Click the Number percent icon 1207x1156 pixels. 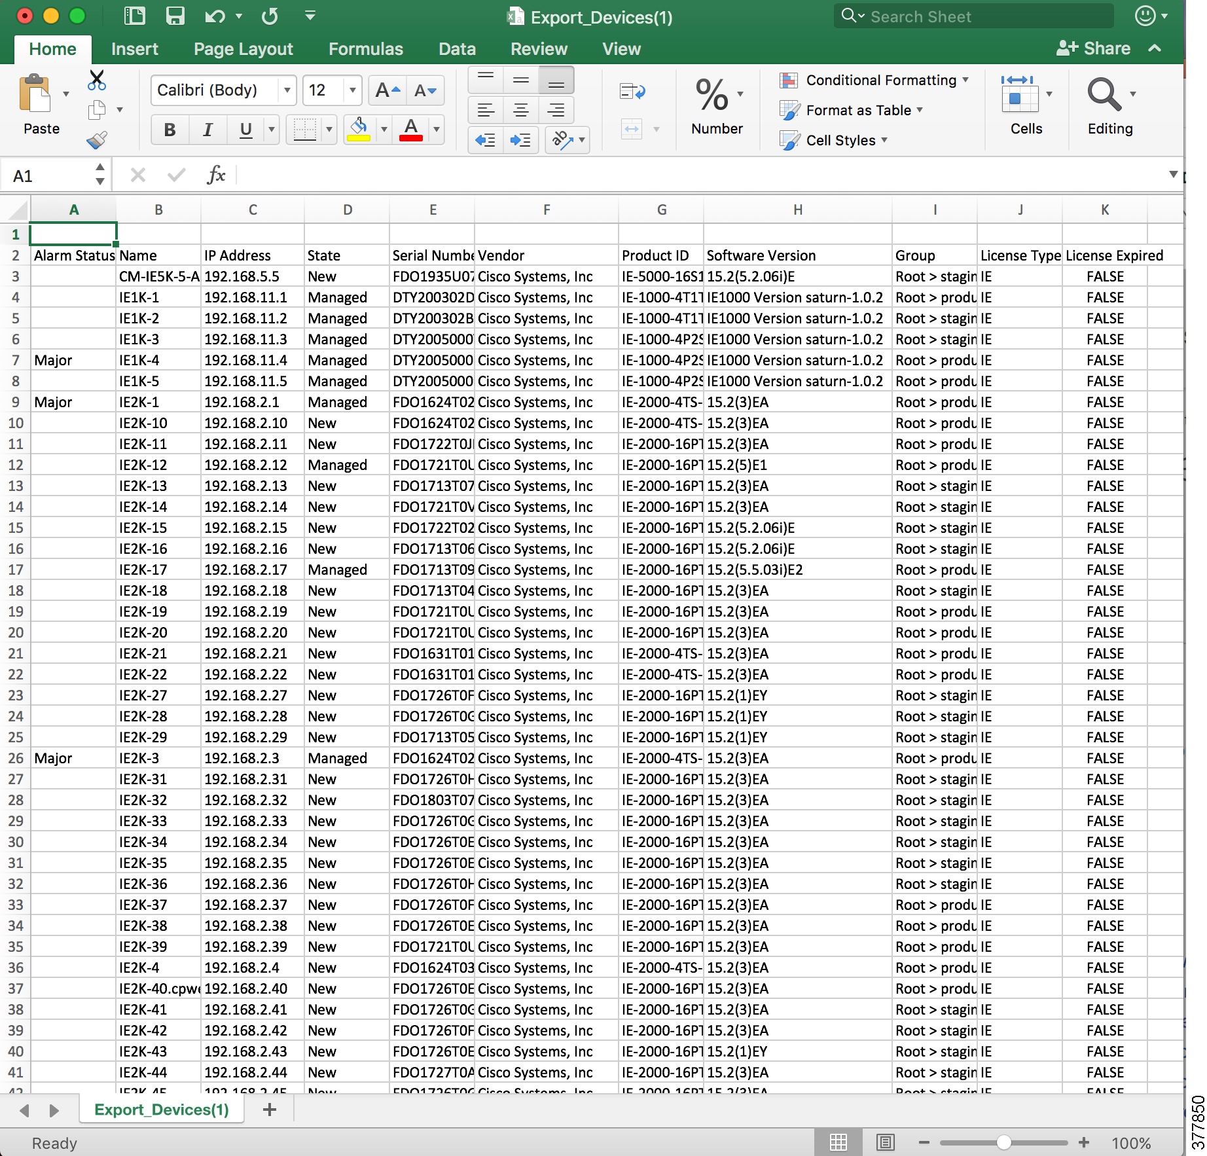(712, 95)
